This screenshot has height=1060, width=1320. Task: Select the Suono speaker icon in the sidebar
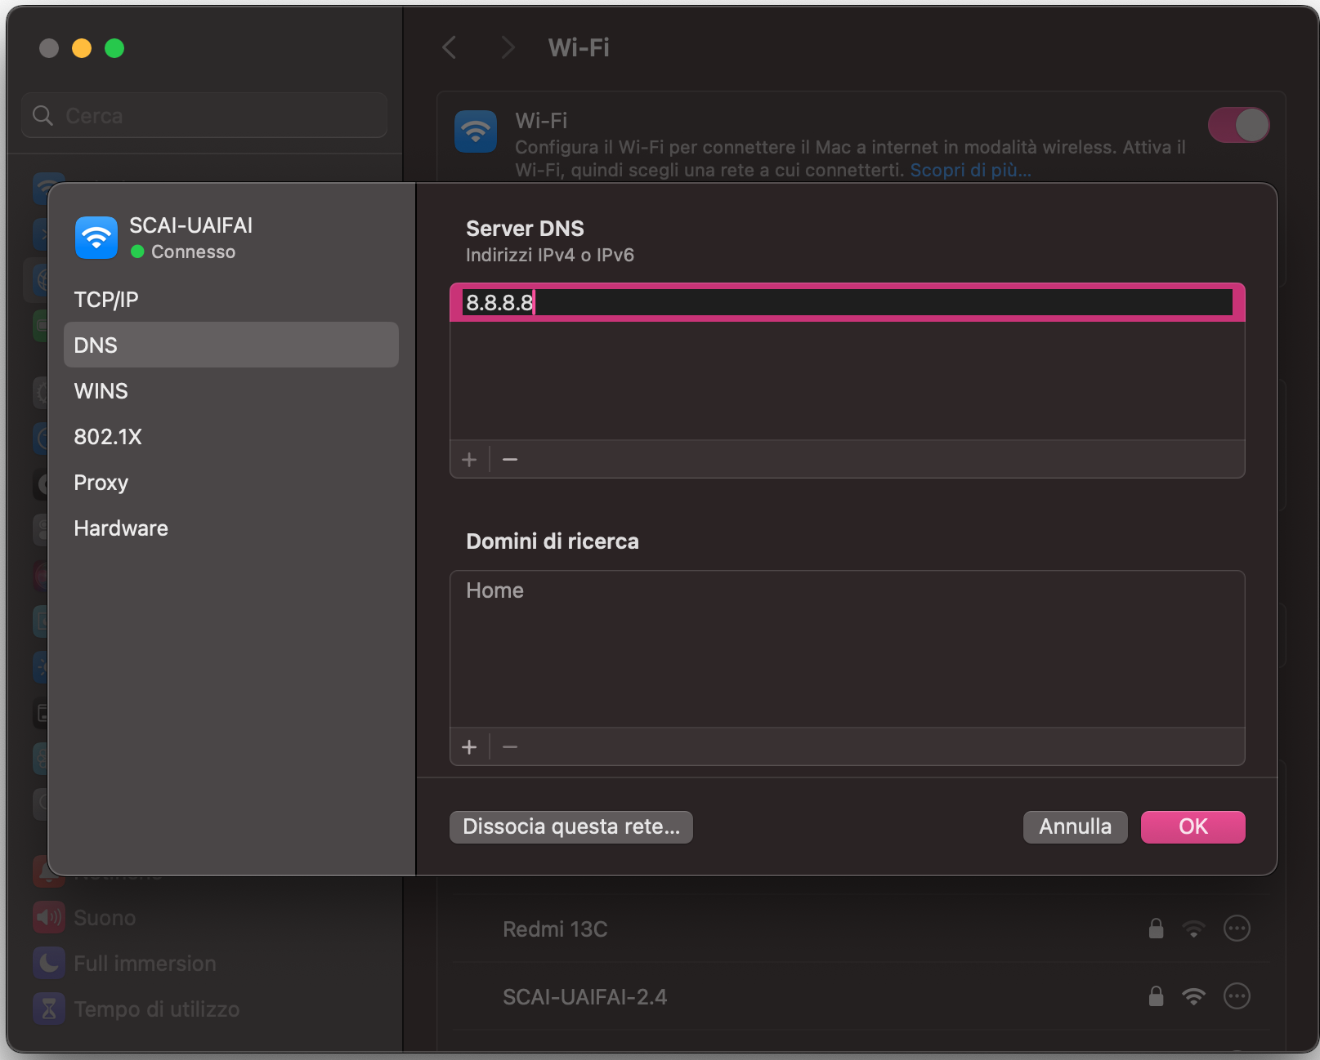48,917
